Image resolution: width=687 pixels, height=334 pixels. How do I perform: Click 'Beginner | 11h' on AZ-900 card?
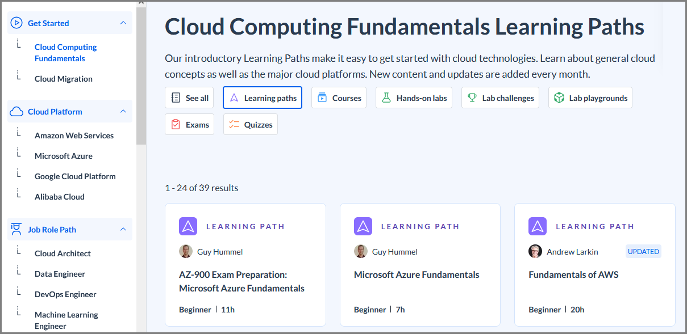[207, 310]
